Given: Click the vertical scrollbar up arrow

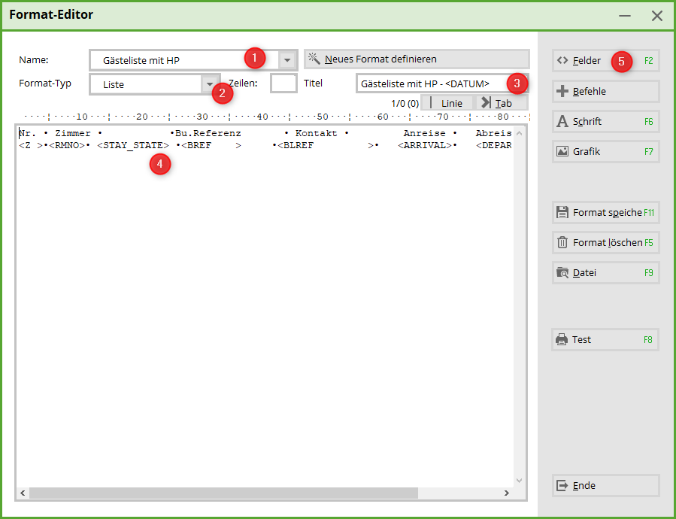Looking at the screenshot, I should coord(519,133).
